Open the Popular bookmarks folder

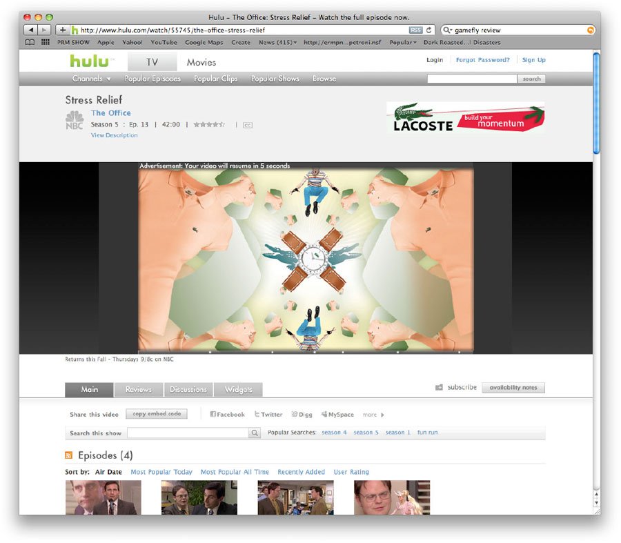[403, 42]
